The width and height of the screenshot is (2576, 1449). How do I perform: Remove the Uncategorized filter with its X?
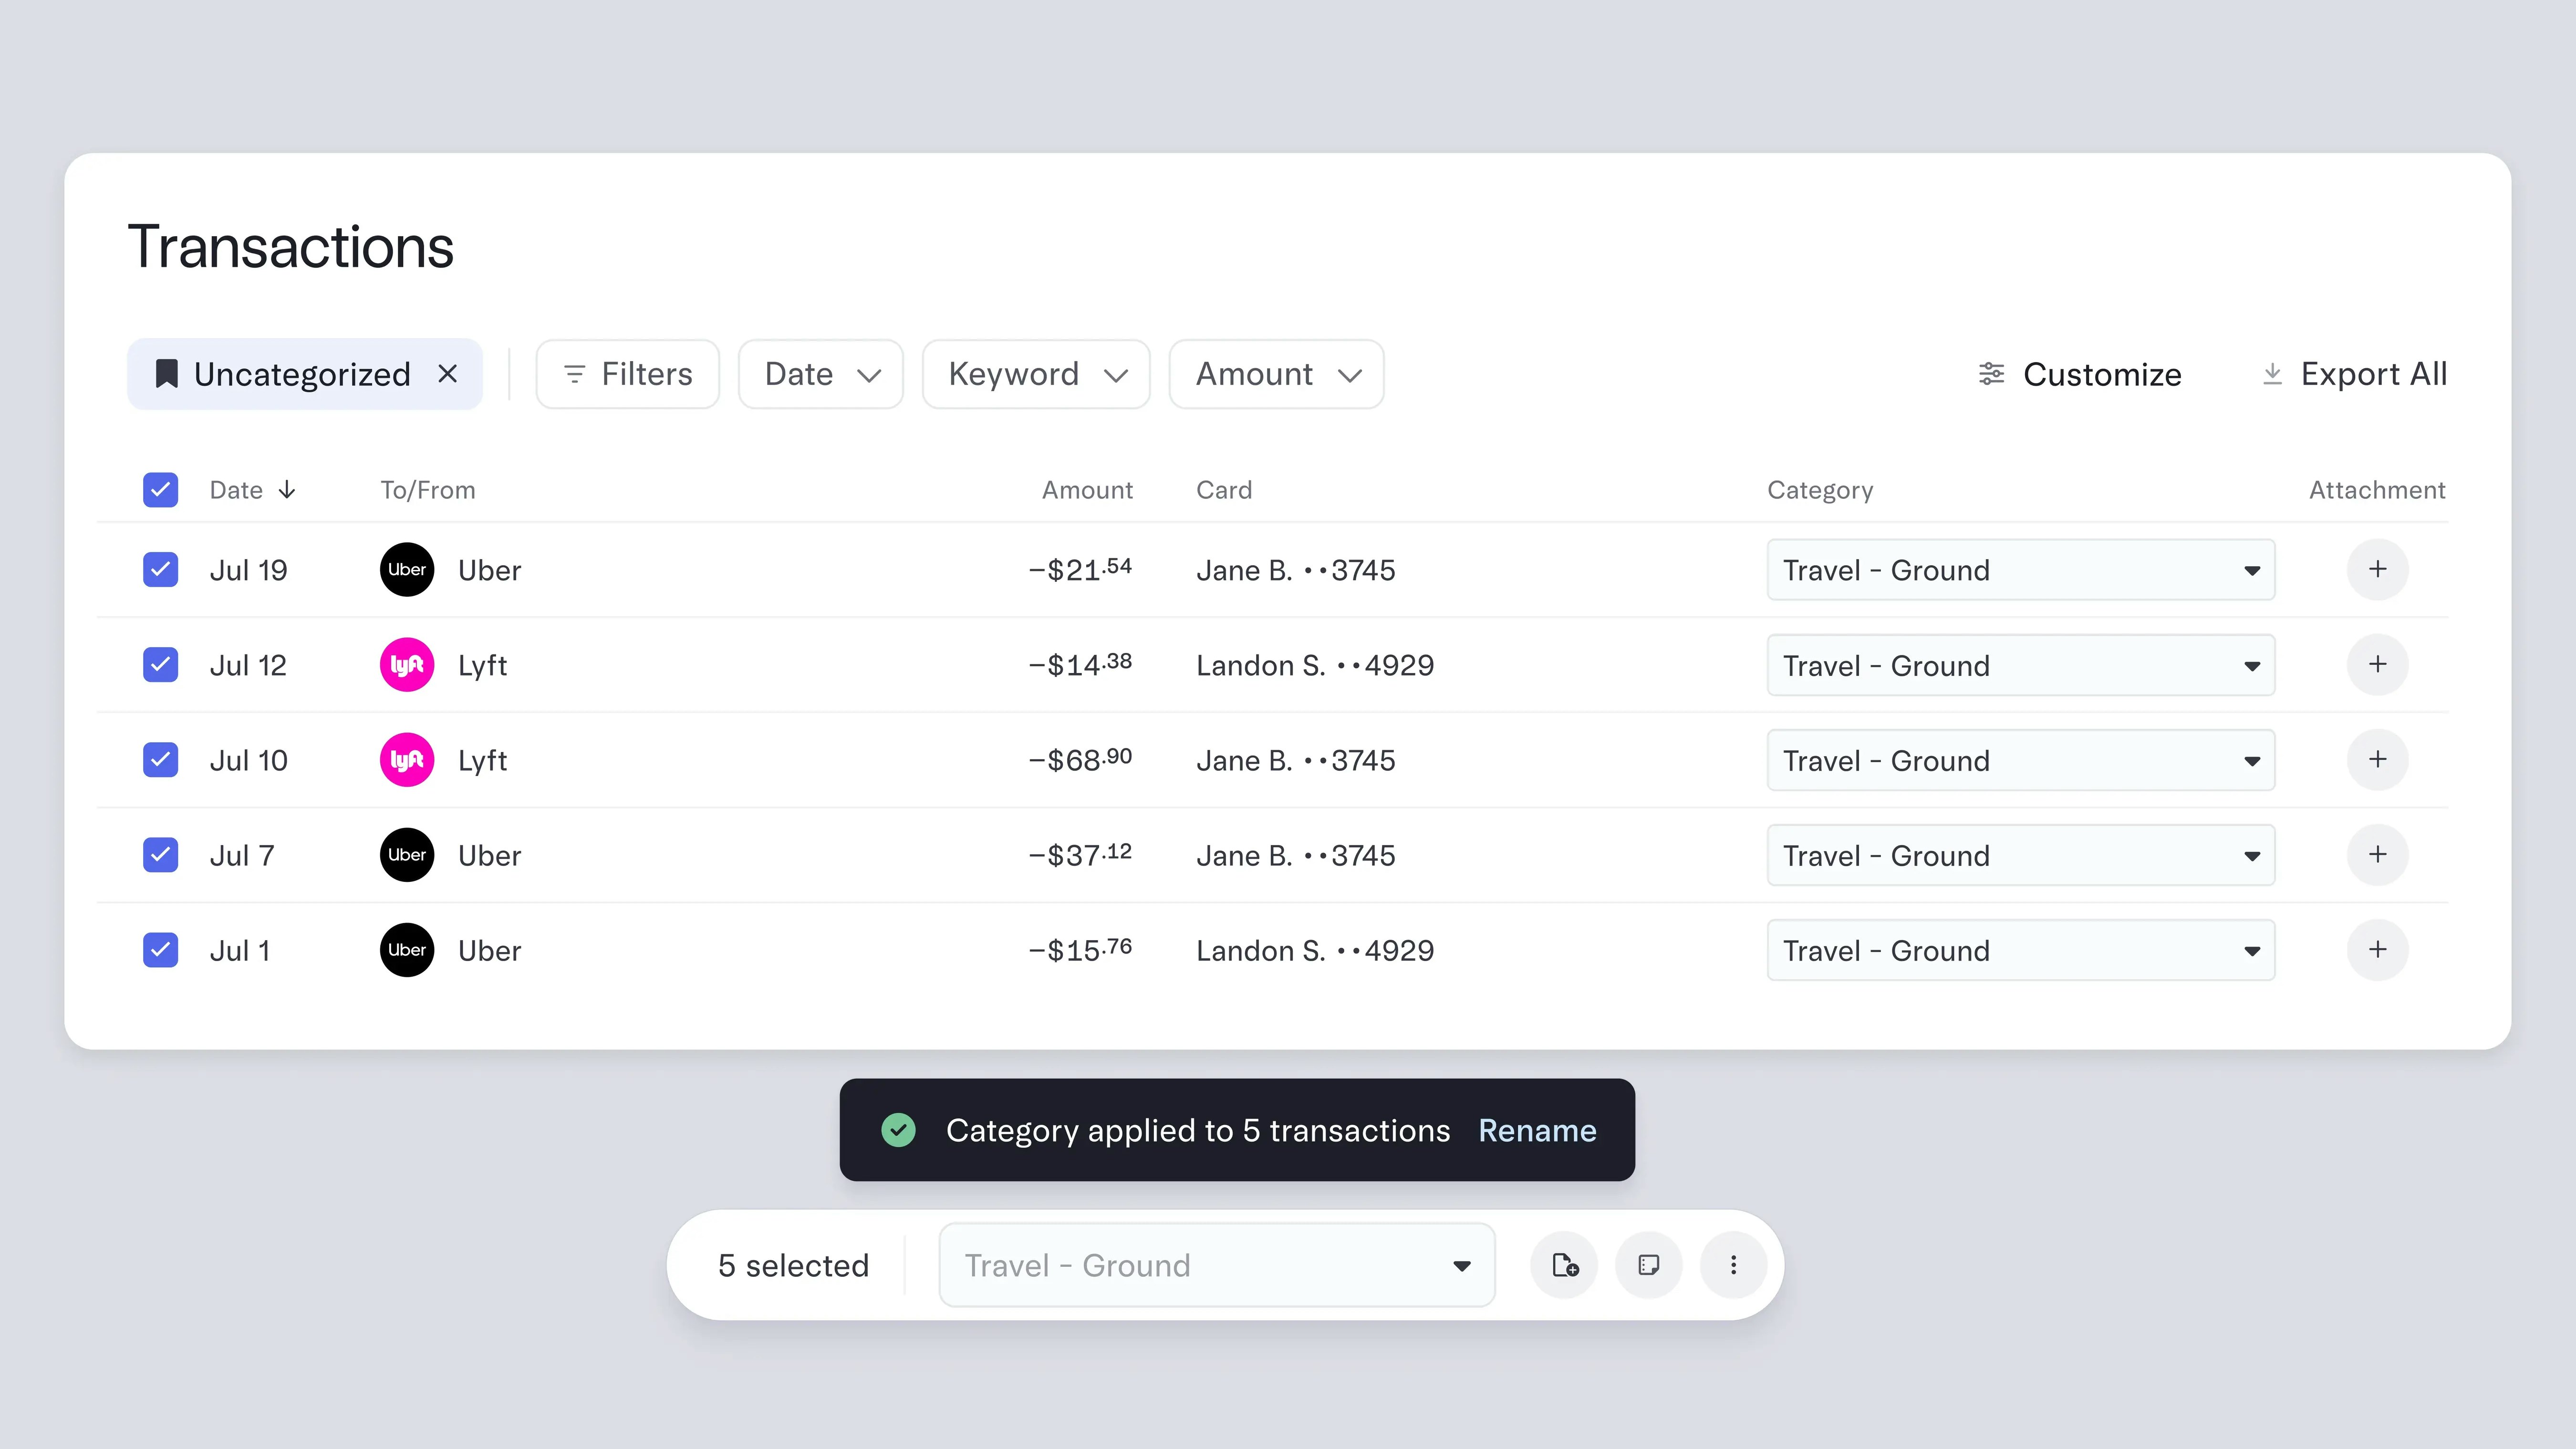click(x=448, y=373)
